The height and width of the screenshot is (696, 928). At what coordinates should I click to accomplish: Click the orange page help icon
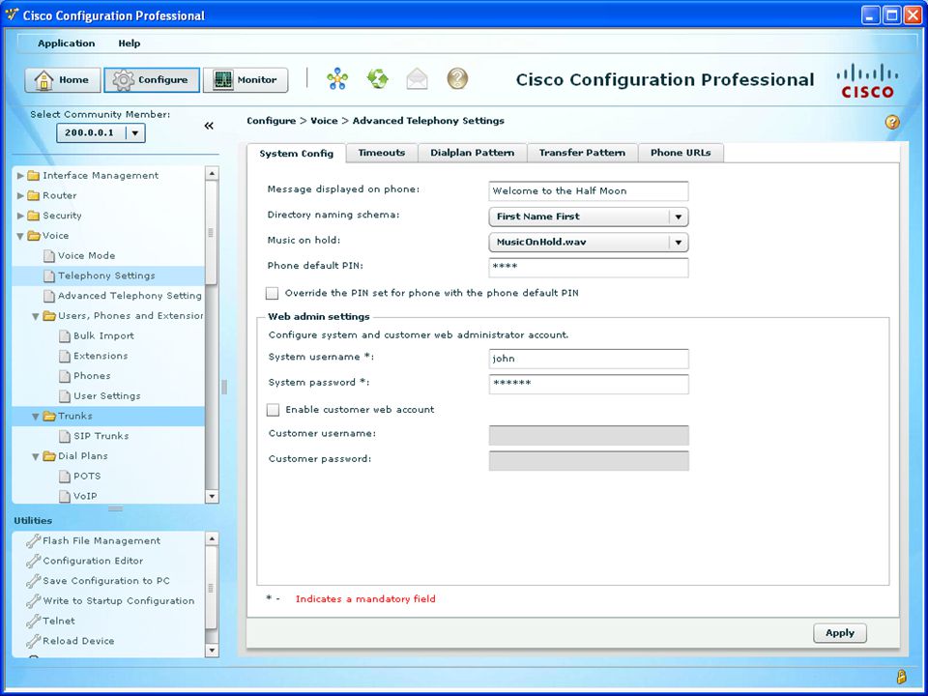click(892, 122)
